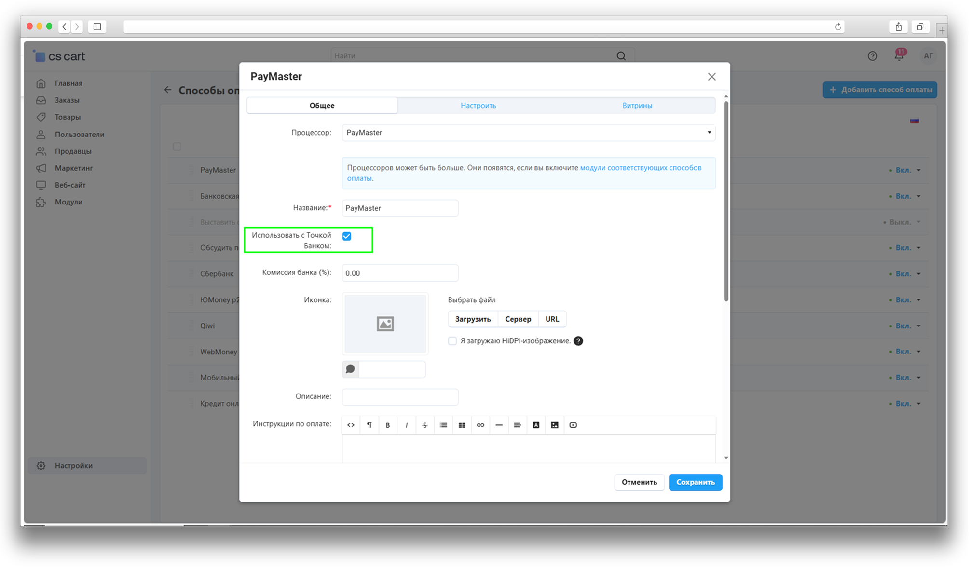Insert link via editor toolbar icon
This screenshot has height=570, width=971.
[480, 425]
